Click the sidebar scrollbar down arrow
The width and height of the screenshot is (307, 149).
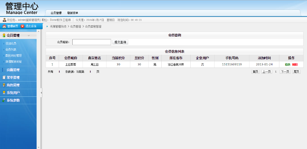pos(38,147)
